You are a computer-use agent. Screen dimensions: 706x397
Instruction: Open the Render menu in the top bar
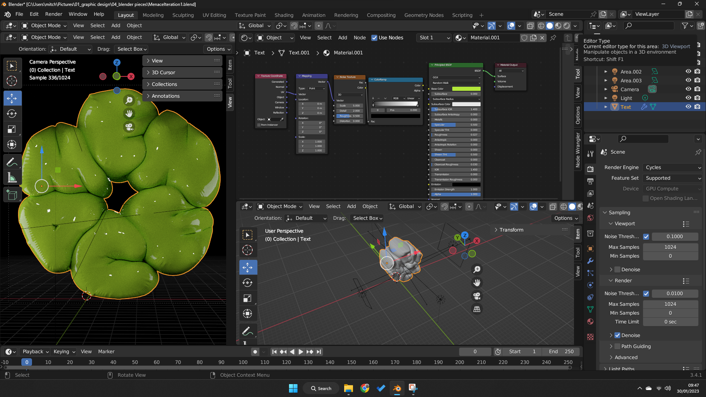[53, 14]
